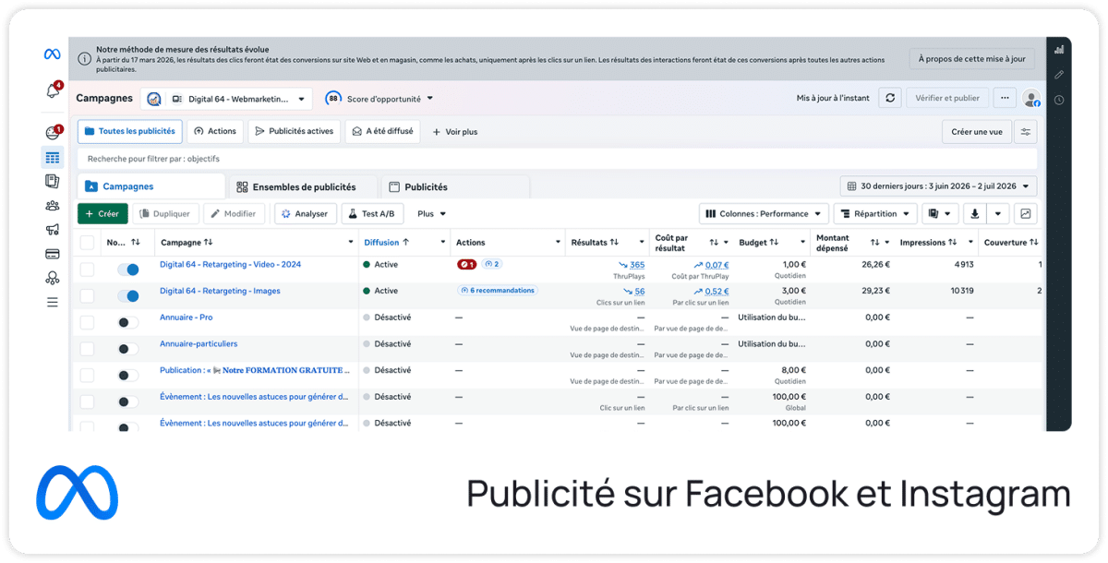1108x563 pixels.
Task: Switch to the Campagnes tab
Action: pyautogui.click(x=151, y=186)
